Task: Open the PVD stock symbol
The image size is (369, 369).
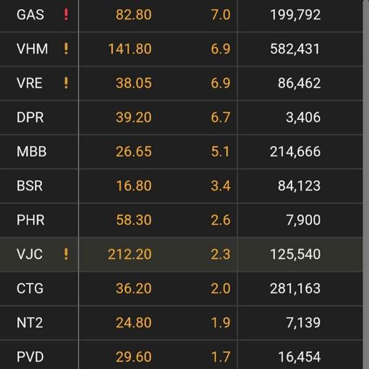Action: pos(30,356)
